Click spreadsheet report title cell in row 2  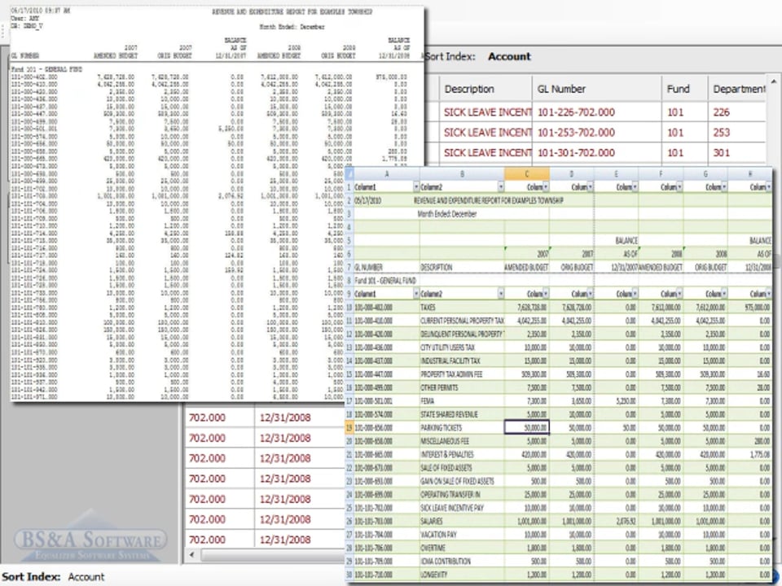pos(489,200)
